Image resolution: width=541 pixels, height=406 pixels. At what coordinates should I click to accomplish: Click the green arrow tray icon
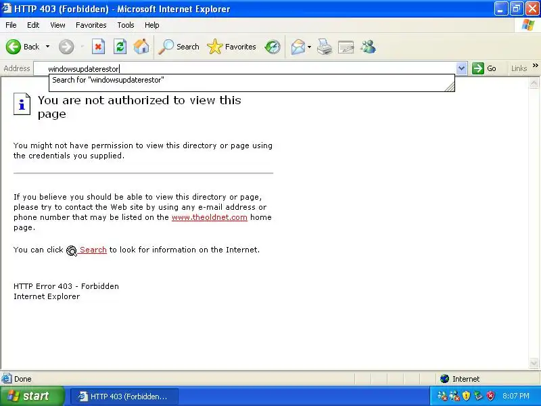point(478,396)
